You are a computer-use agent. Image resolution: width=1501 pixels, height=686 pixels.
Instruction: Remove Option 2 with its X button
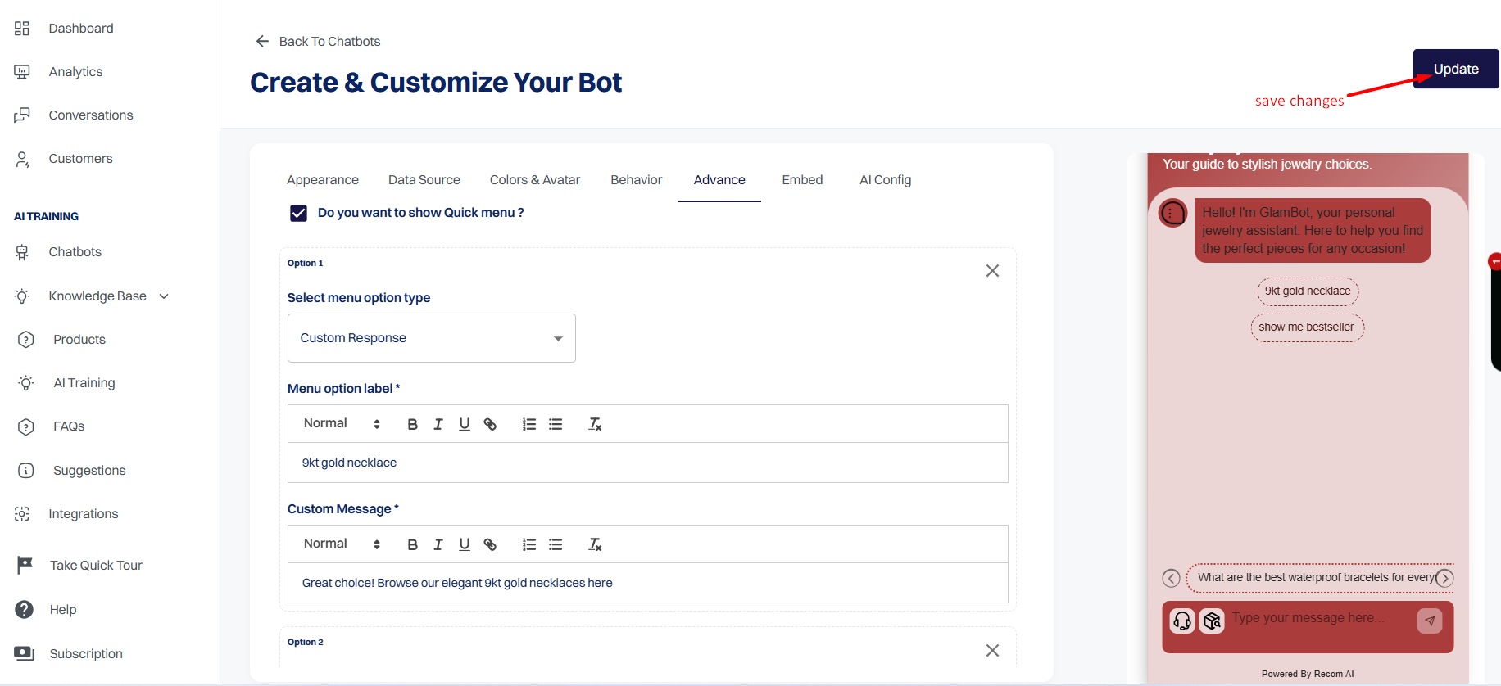click(992, 651)
